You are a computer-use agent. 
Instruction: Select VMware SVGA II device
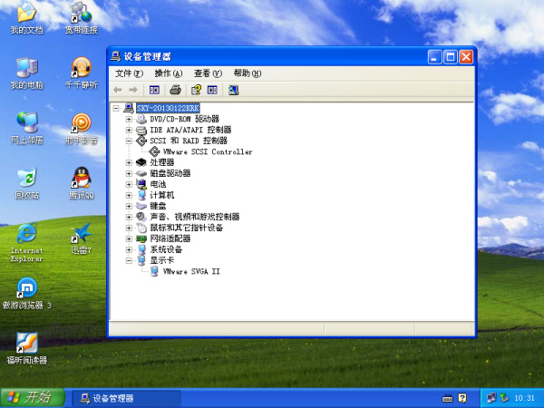click(x=191, y=271)
